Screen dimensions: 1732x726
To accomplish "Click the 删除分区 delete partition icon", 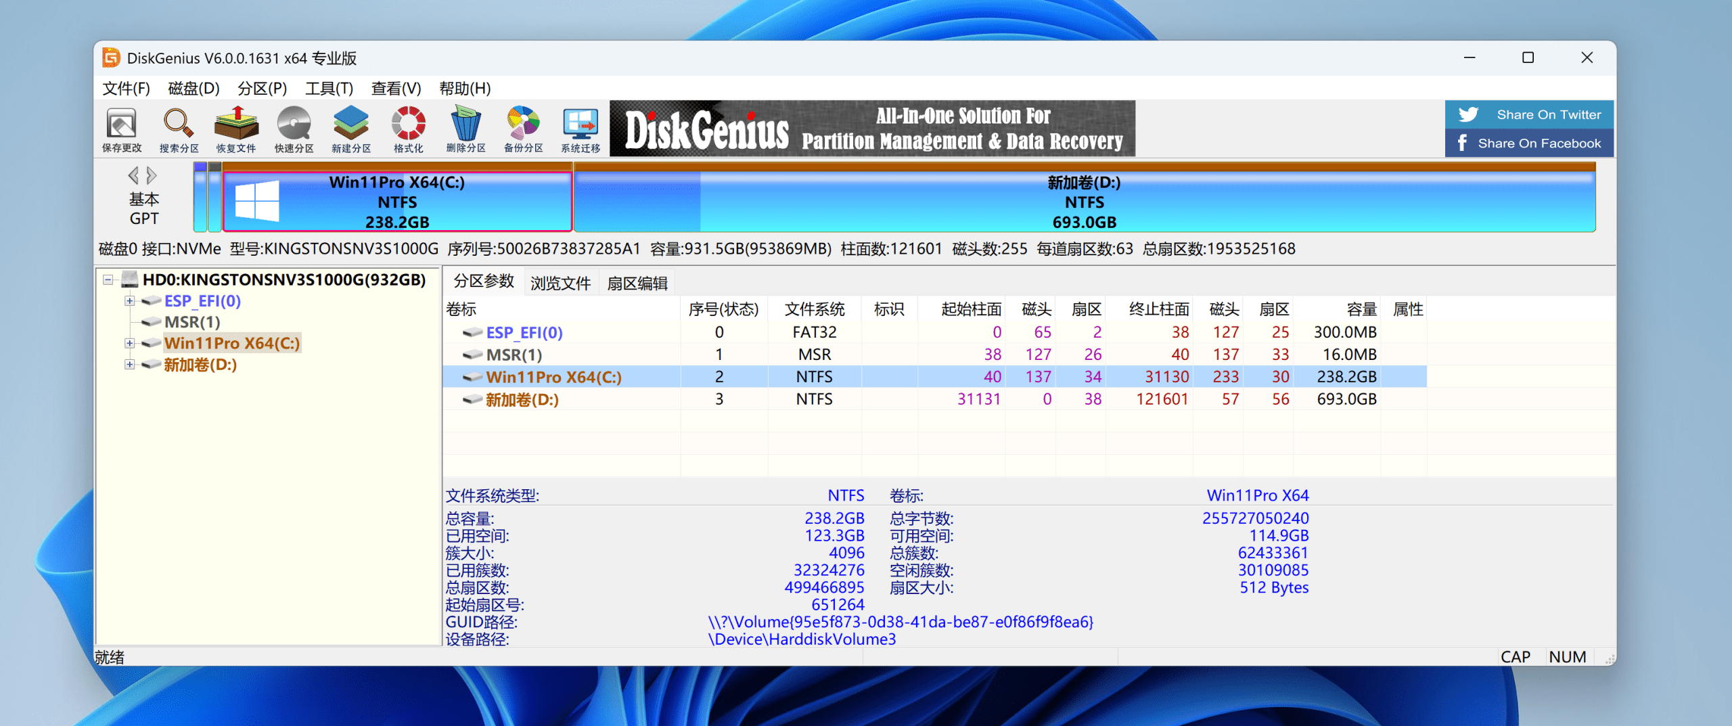I will pyautogui.click(x=466, y=129).
